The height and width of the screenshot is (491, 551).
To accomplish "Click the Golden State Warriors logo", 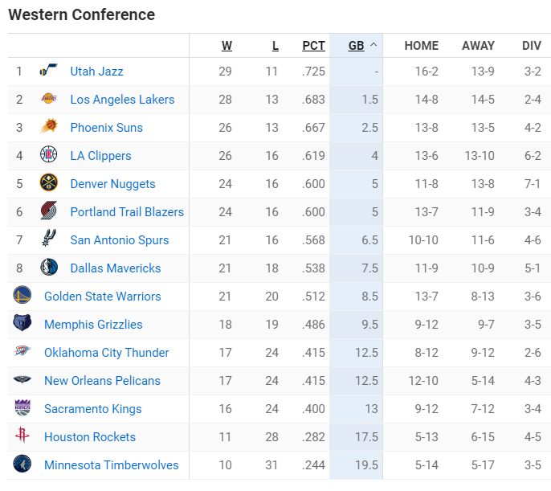I will pyautogui.click(x=22, y=296).
